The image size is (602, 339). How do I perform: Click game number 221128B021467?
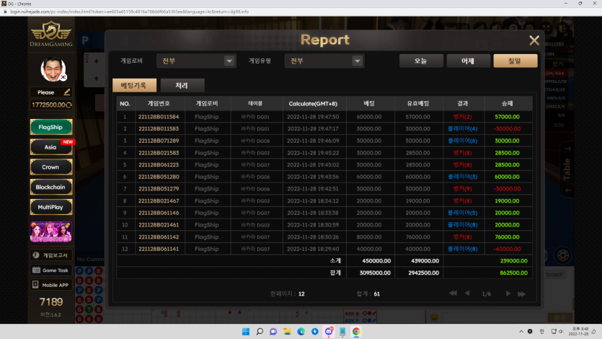159,201
